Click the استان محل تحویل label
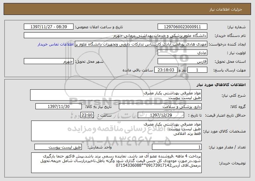 coord(230,62)
